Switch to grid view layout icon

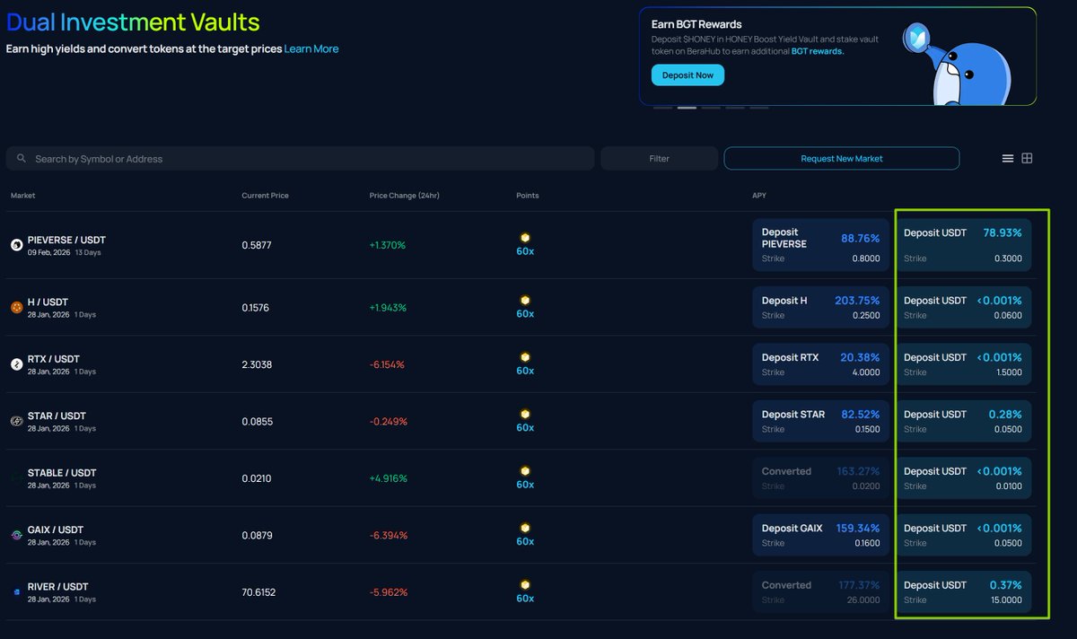[1028, 159]
